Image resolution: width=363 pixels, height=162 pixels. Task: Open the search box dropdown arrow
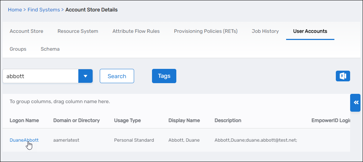click(85, 76)
